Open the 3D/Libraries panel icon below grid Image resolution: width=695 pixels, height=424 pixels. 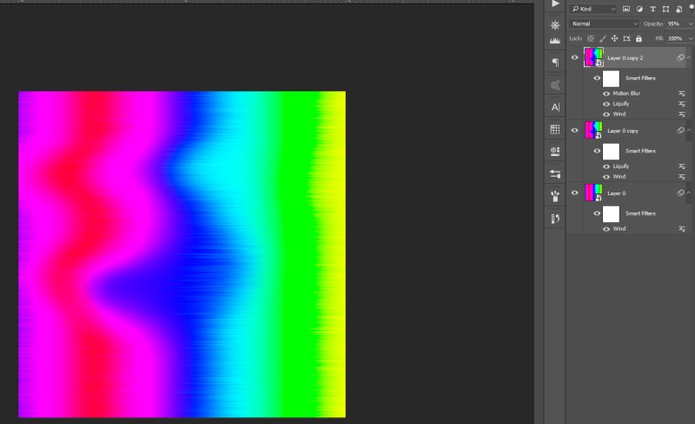pos(555,152)
